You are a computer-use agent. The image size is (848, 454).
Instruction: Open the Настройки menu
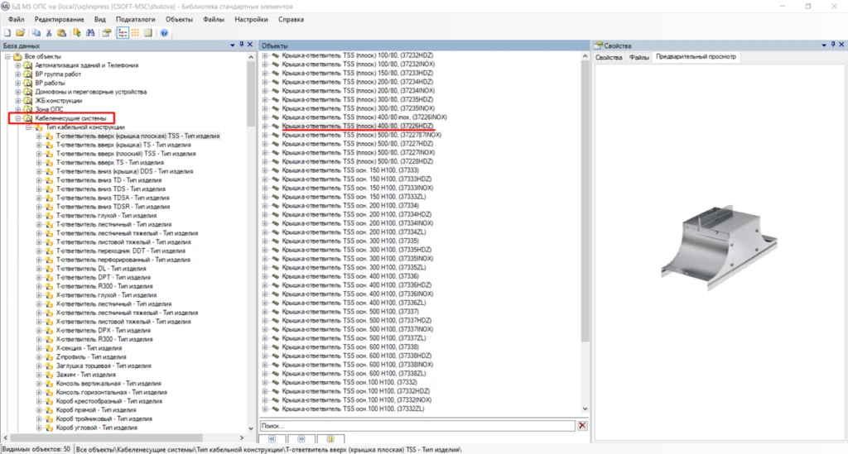click(x=250, y=18)
